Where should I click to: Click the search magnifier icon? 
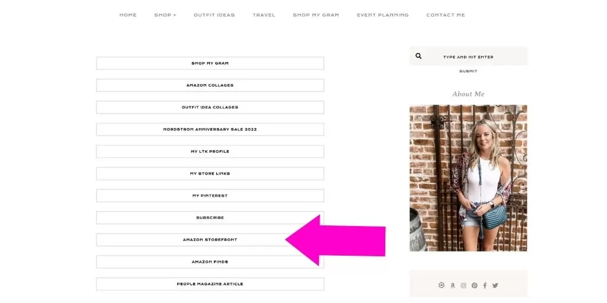[418, 56]
